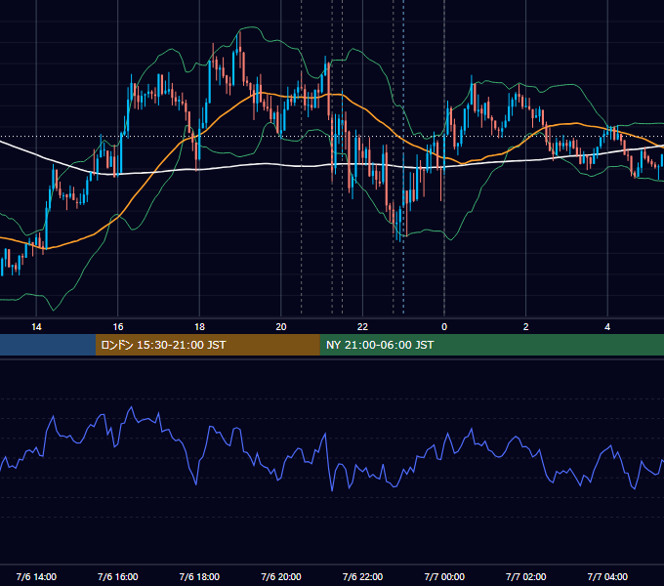Click the 22 hour axis label
Screen dimensions: 664x586
362,327
